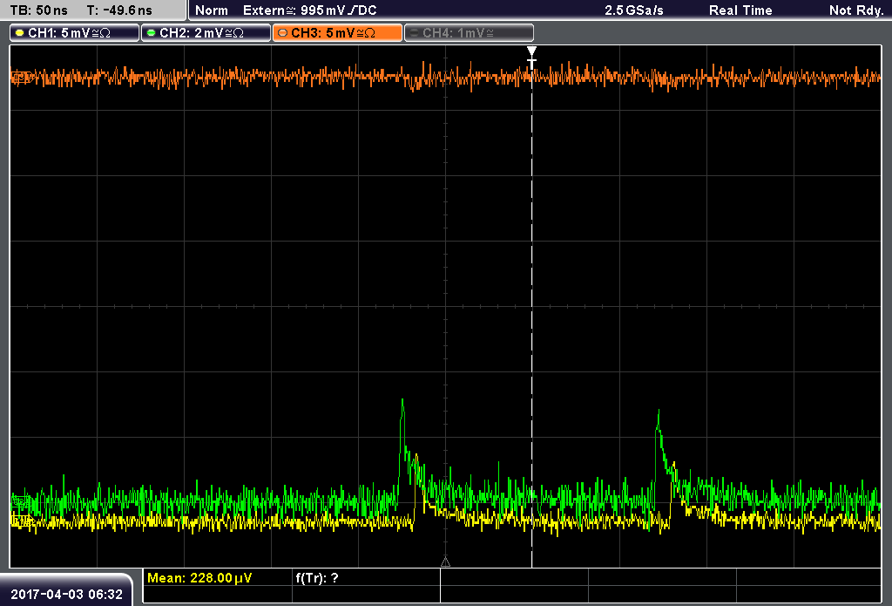Screen dimensions: 892x606
Task: Click the green dot on the CH2 tab
Action: click(x=151, y=33)
